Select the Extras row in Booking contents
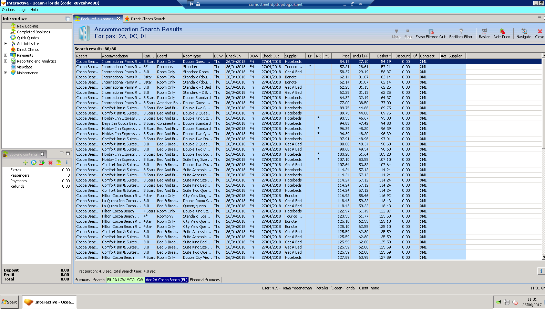545x309 pixels. [37, 170]
